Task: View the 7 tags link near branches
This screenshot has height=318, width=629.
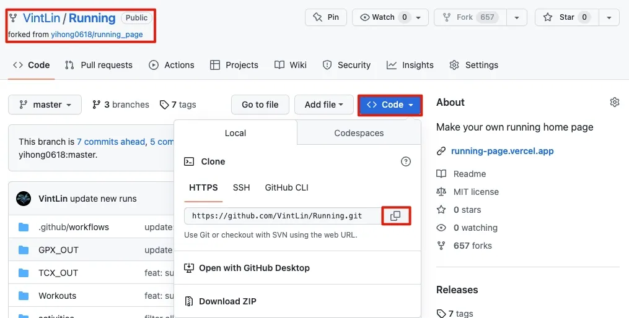Action: click(x=178, y=105)
